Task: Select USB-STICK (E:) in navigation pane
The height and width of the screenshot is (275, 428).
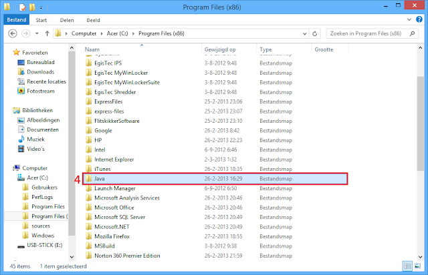Action: 45,245
